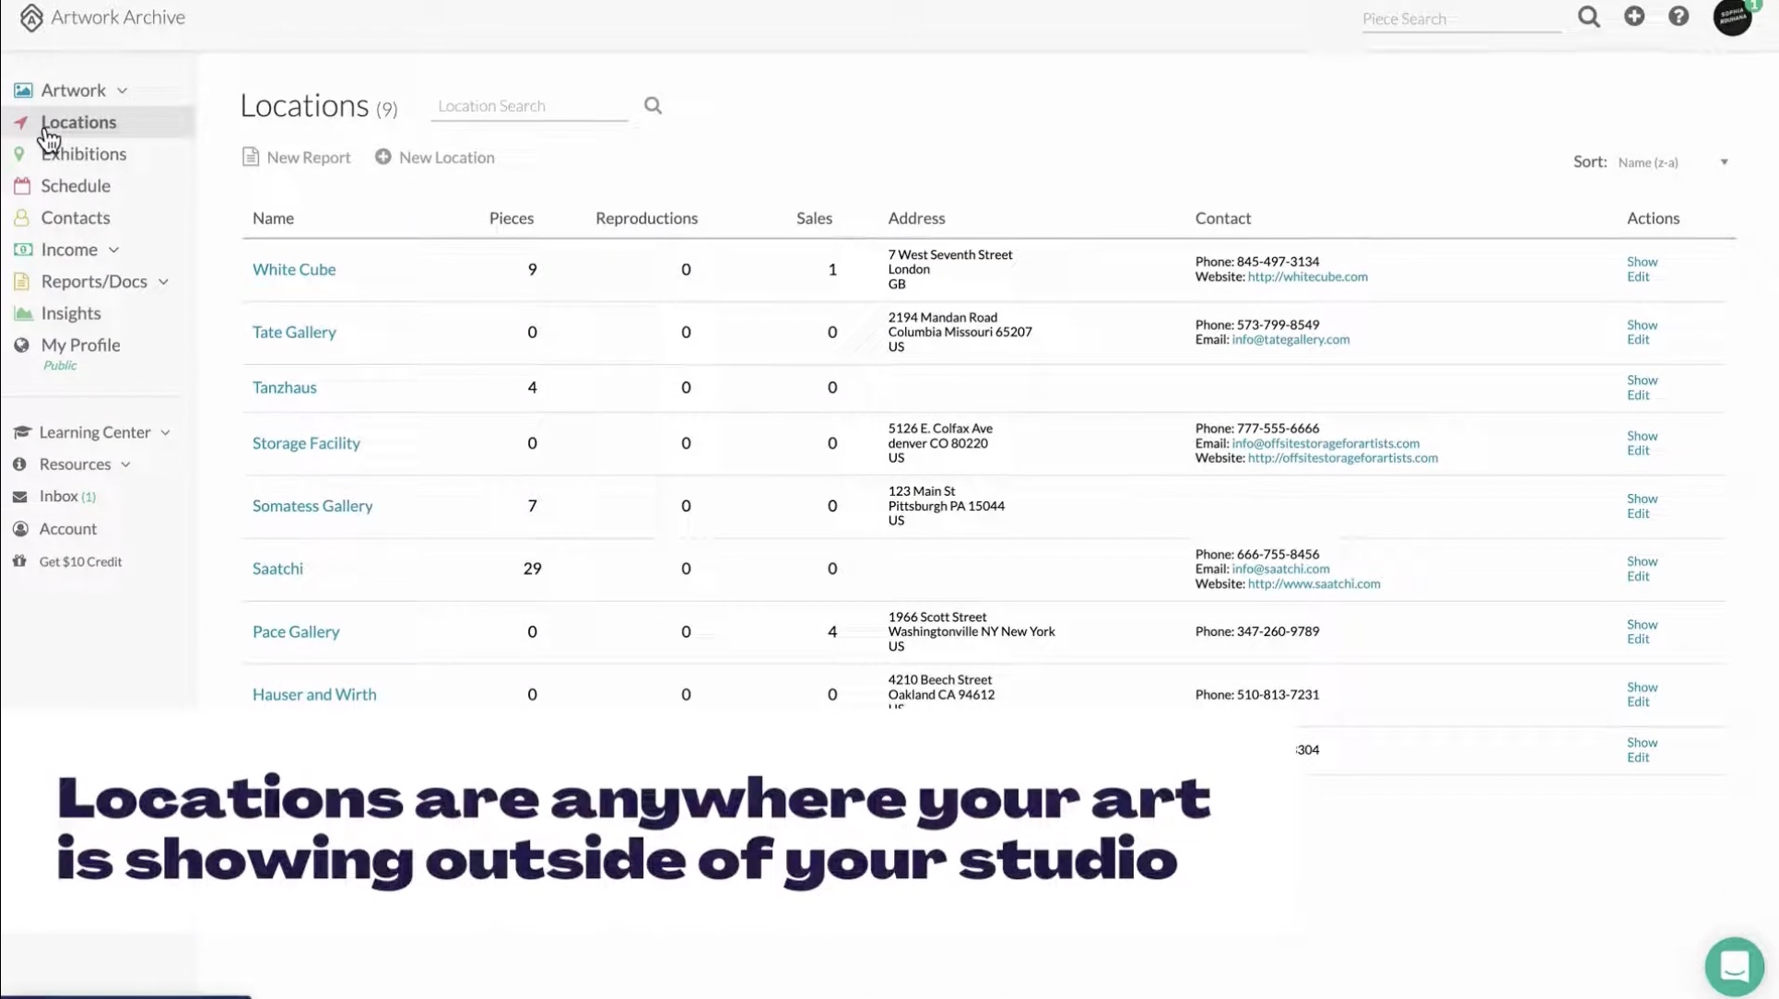Click the Account user circle icon
Viewport: 1779px width, 999px height.
[20, 529]
